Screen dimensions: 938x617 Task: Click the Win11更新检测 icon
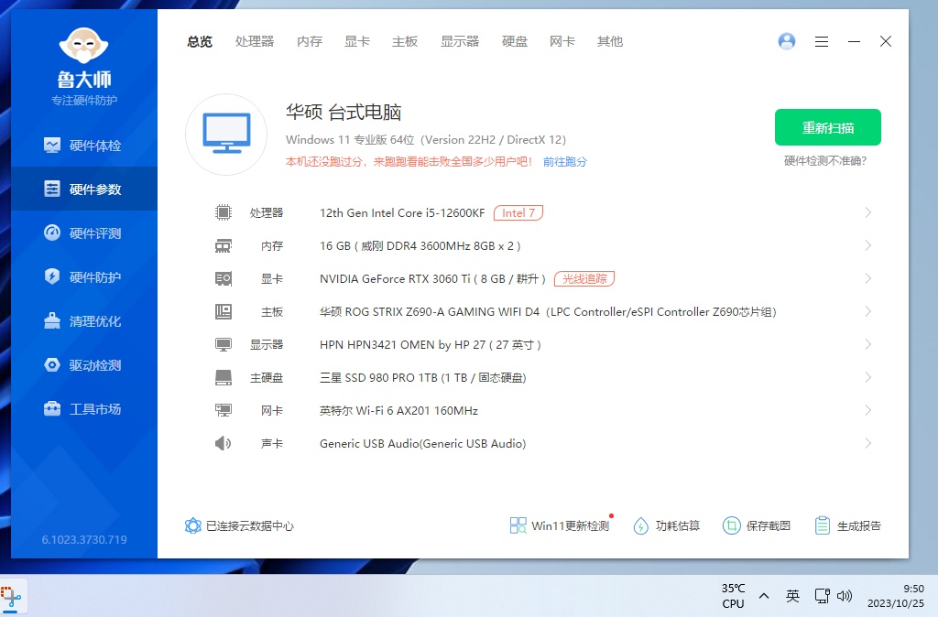tap(518, 525)
